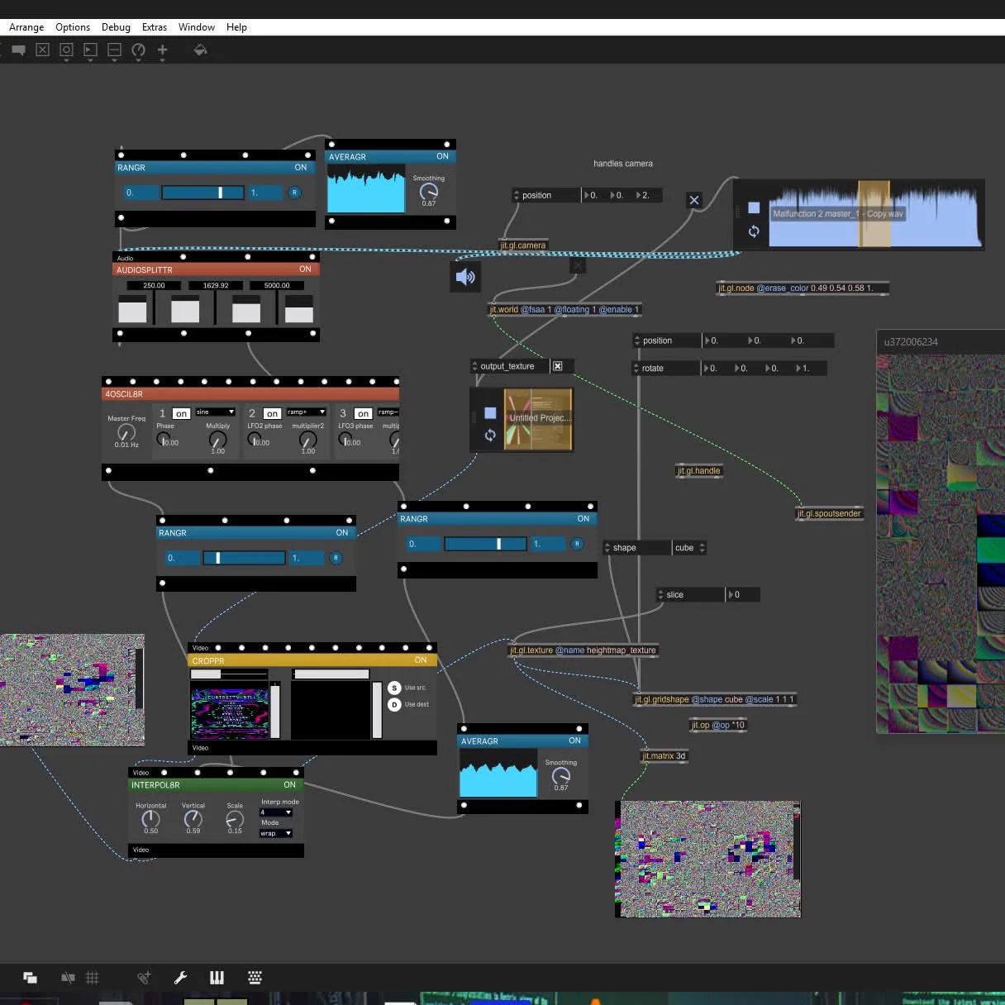This screenshot has width=1005, height=1005.
Task: Click the loop icon on audio playlist
Action: (754, 231)
